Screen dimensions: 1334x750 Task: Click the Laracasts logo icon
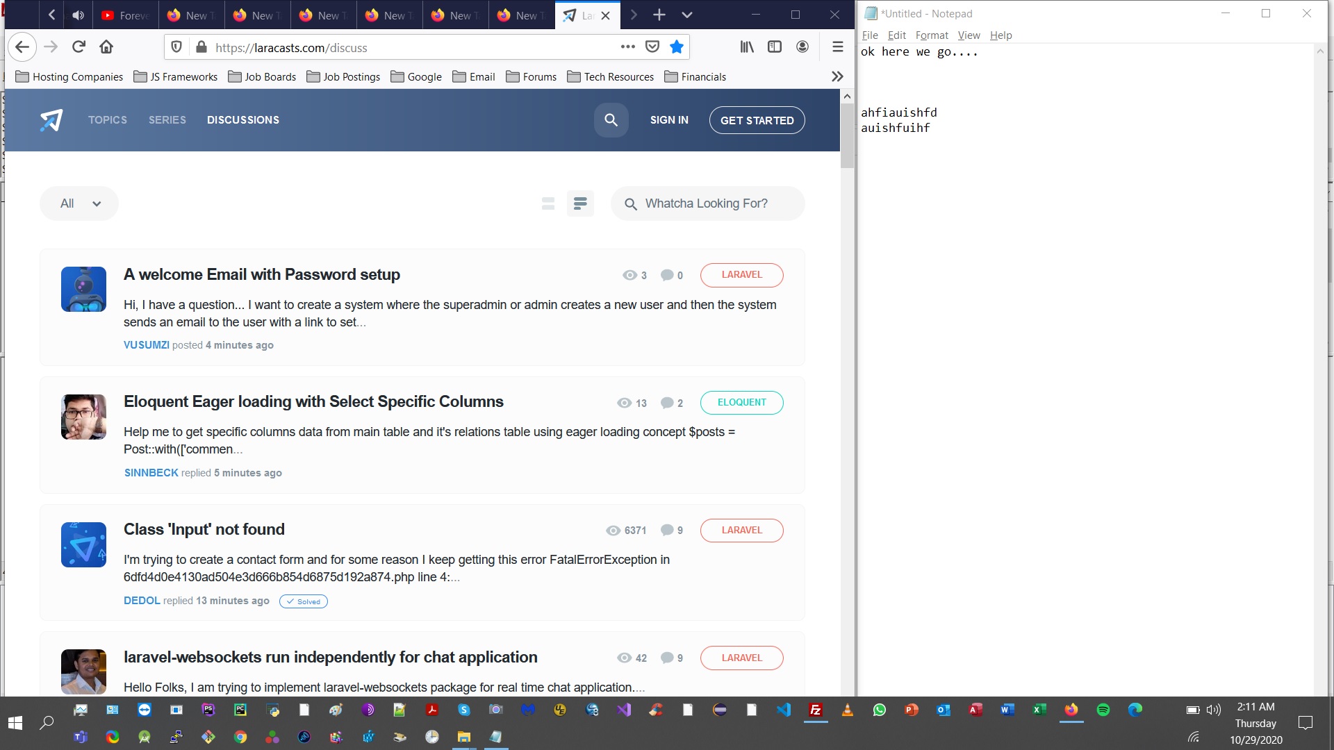tap(51, 120)
